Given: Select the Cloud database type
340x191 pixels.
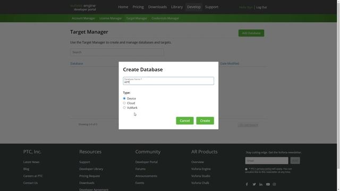Looking at the screenshot, I should coord(124,103).
